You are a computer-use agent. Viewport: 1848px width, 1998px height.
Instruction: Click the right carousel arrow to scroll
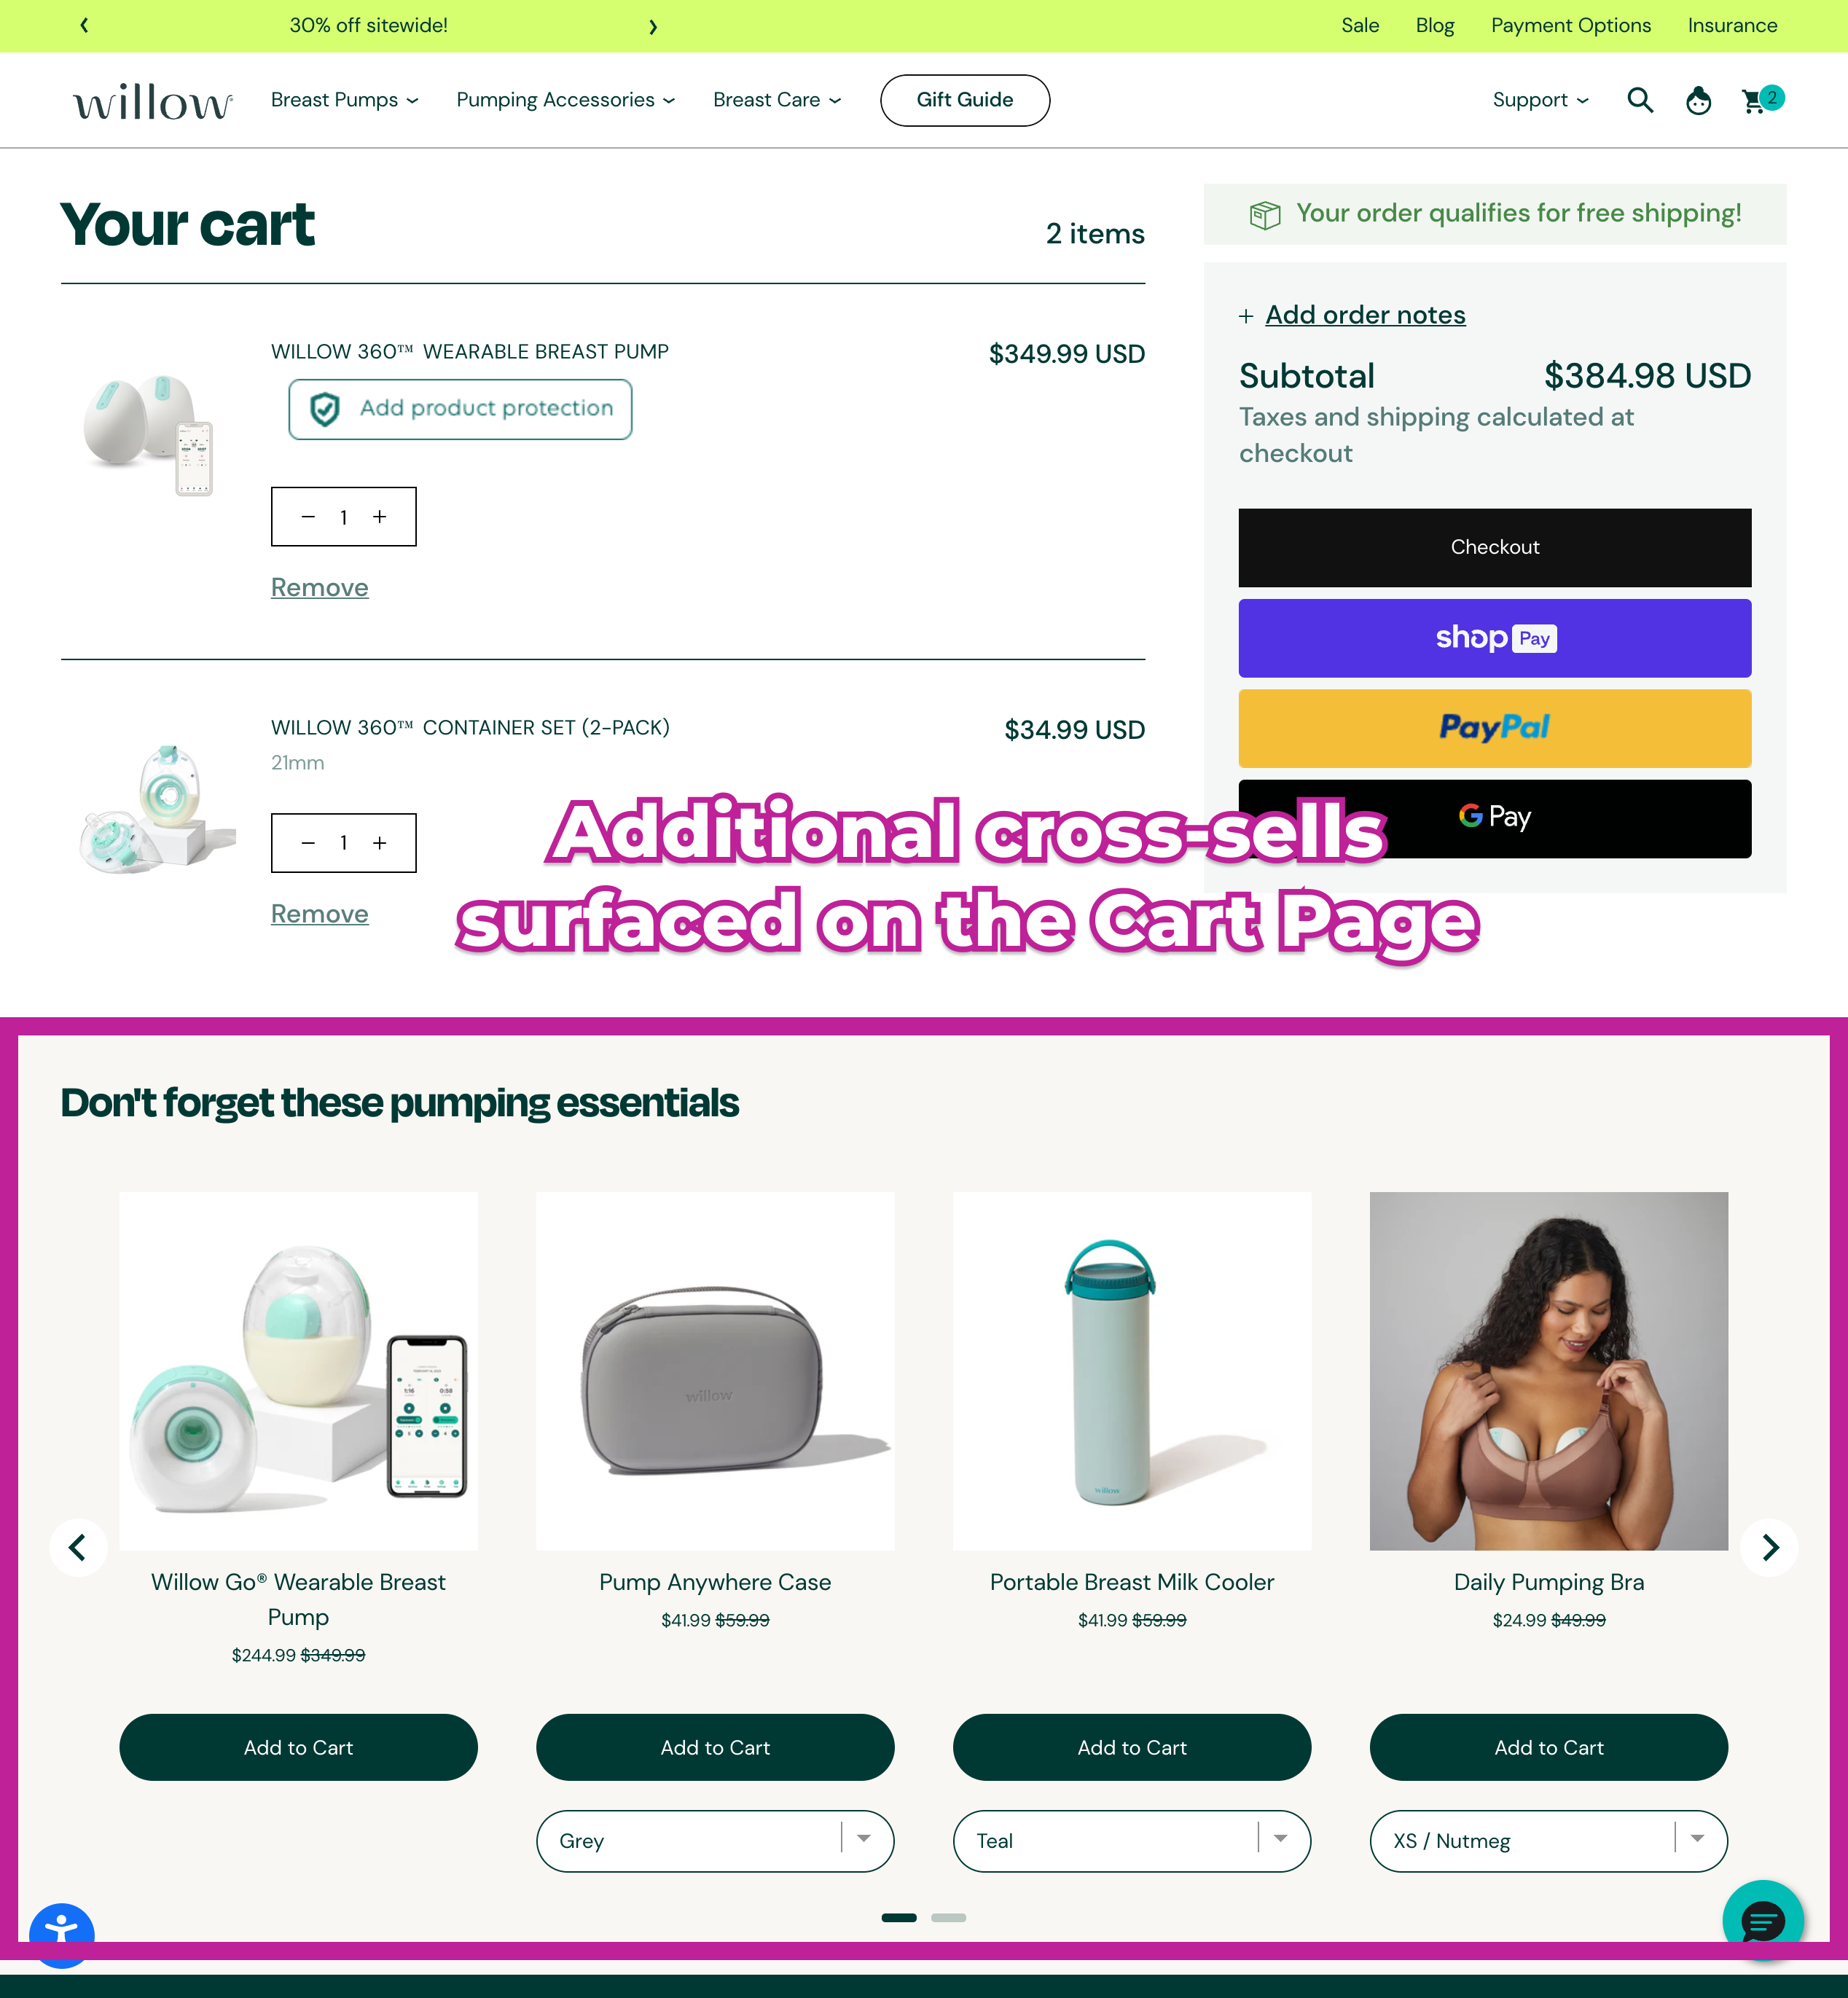point(1770,1547)
